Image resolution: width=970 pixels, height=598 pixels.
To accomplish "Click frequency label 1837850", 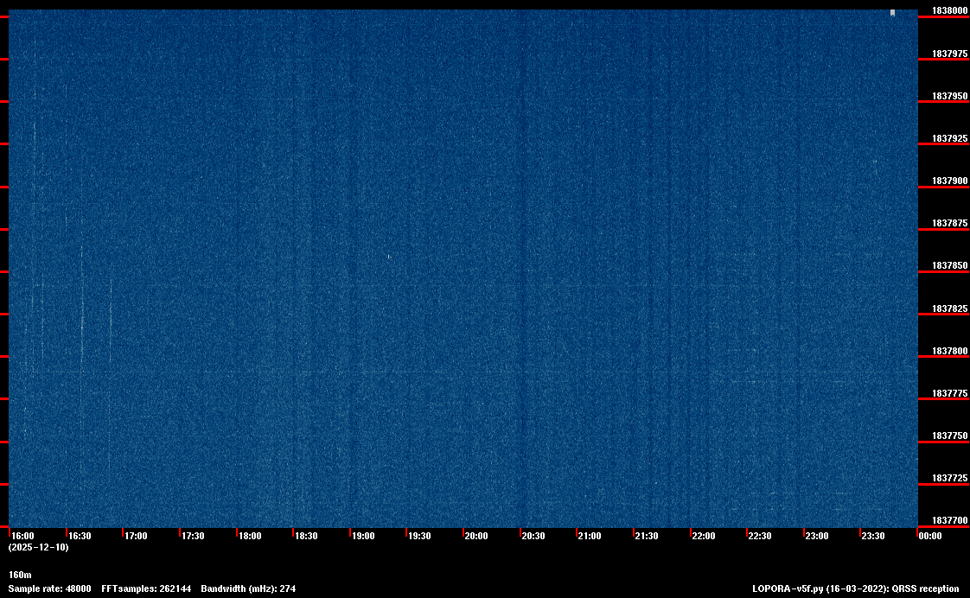I will 949,266.
